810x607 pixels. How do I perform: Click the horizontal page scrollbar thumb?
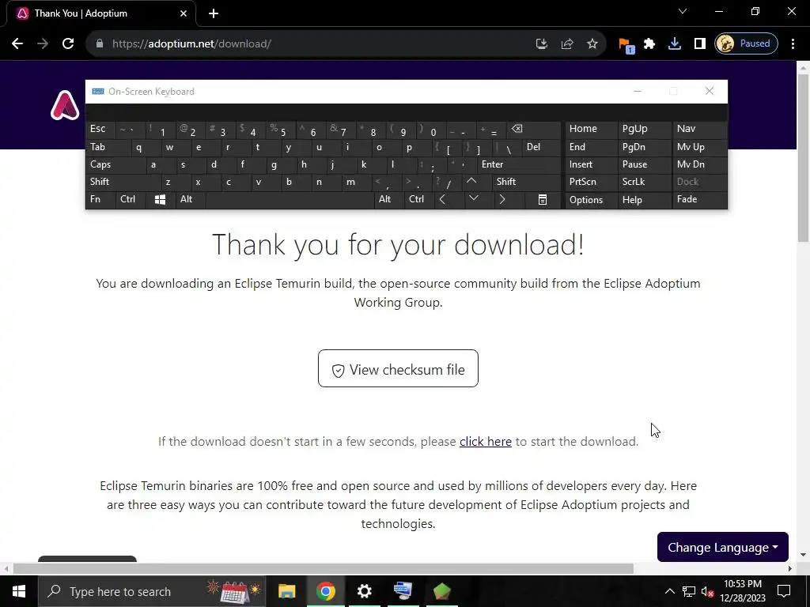(324, 568)
